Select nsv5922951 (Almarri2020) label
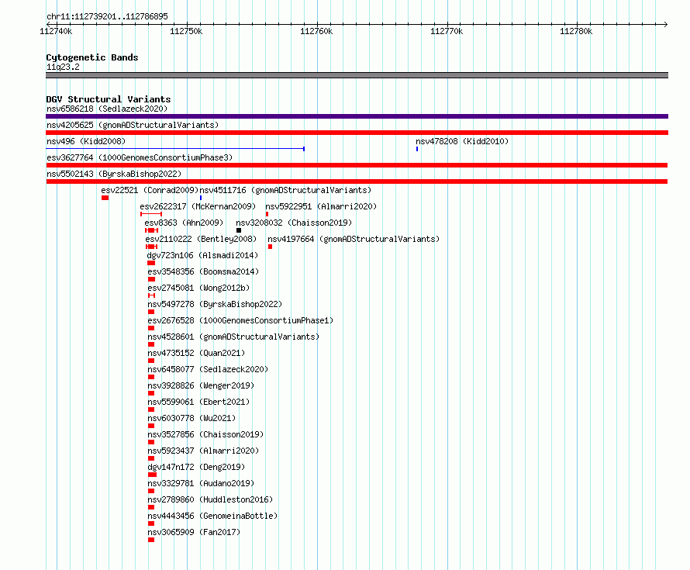 pos(321,206)
